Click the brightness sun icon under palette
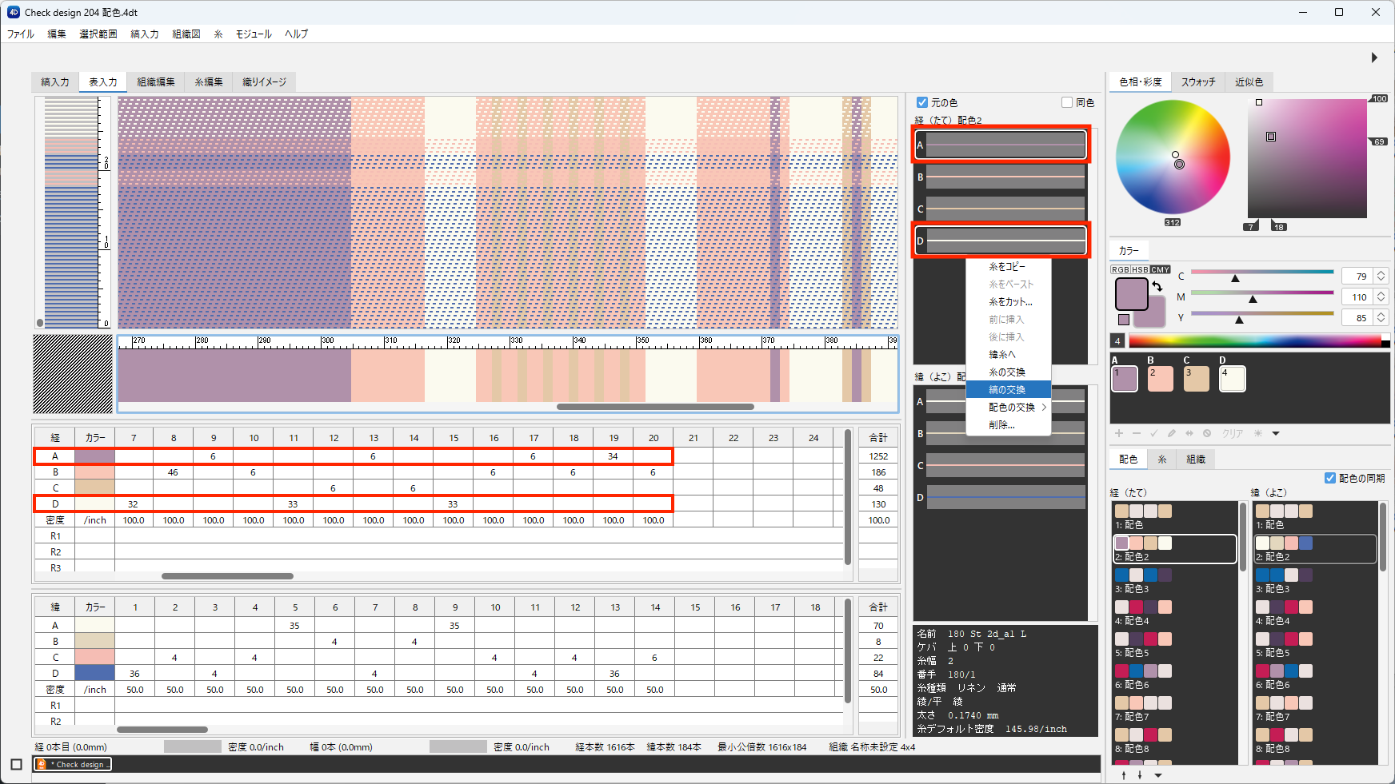 [x=1258, y=433]
